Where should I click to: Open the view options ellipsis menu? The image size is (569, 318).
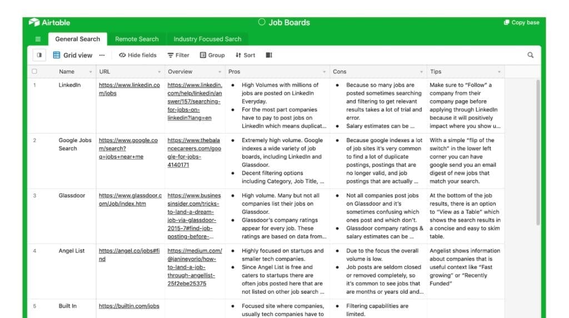102,55
